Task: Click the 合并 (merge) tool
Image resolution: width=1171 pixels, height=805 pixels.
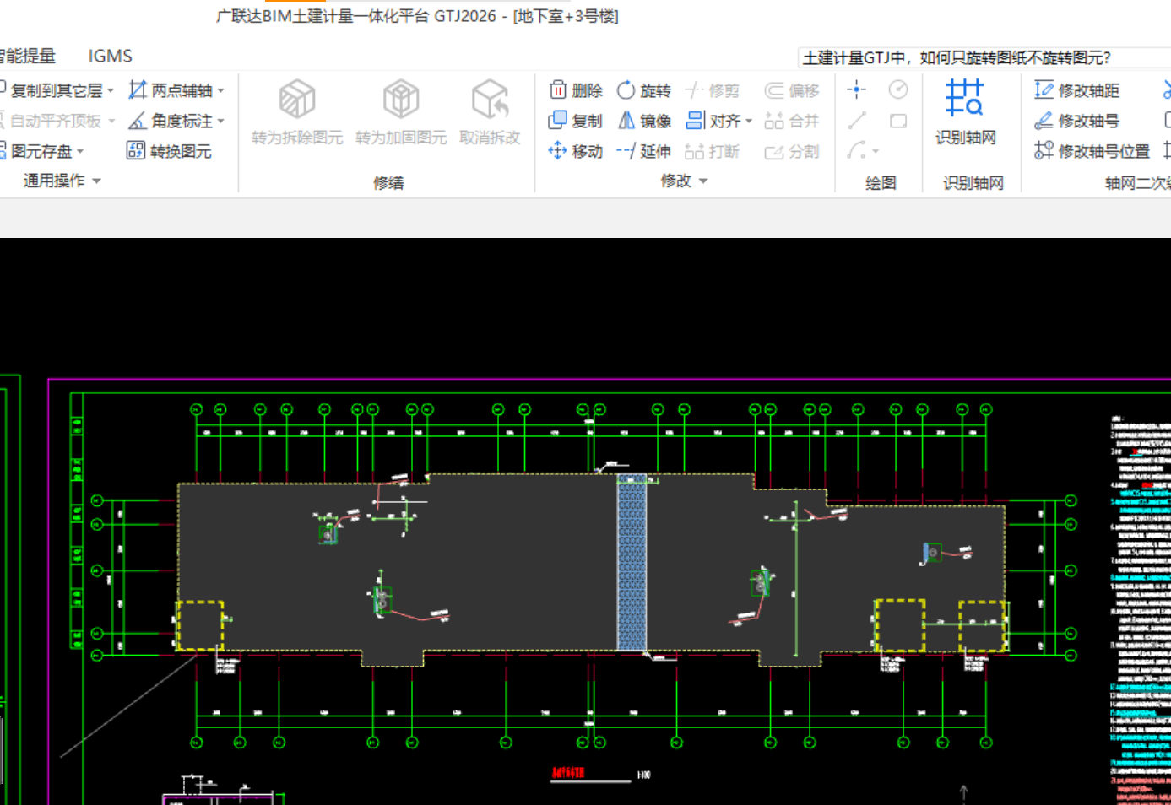Action: point(792,121)
